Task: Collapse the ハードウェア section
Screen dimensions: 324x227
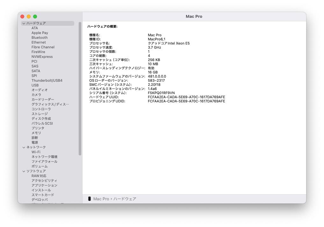Action: (x=24, y=23)
